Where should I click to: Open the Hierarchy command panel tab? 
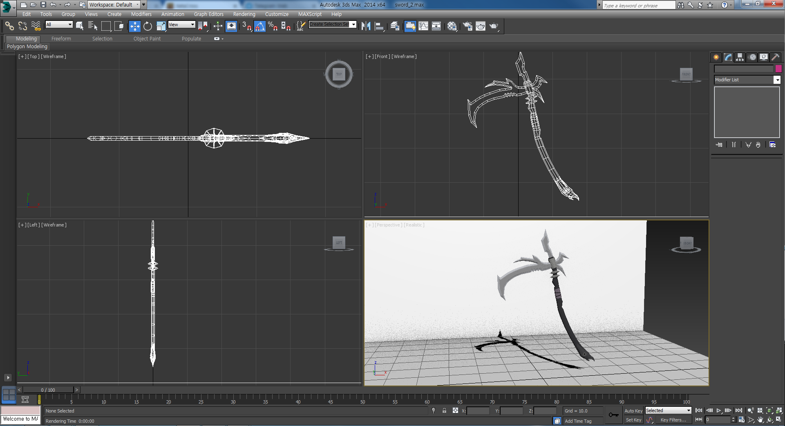click(740, 57)
